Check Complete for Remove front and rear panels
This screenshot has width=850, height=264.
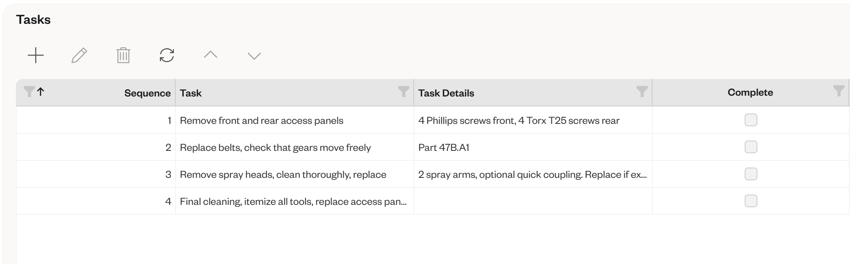[x=751, y=120]
